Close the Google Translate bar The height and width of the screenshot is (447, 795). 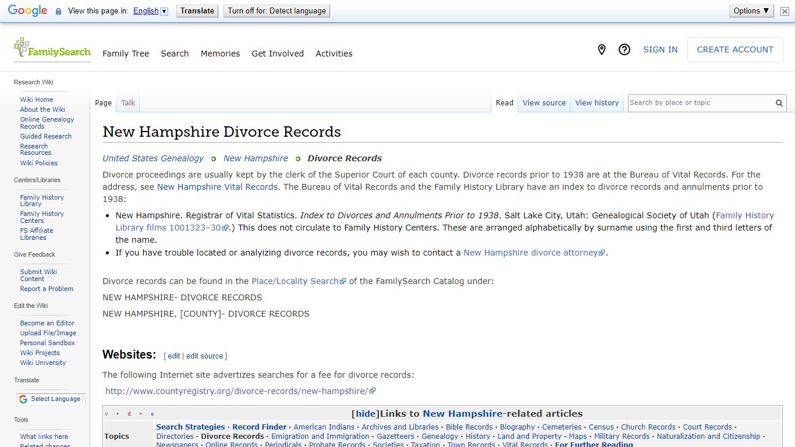[x=785, y=11]
